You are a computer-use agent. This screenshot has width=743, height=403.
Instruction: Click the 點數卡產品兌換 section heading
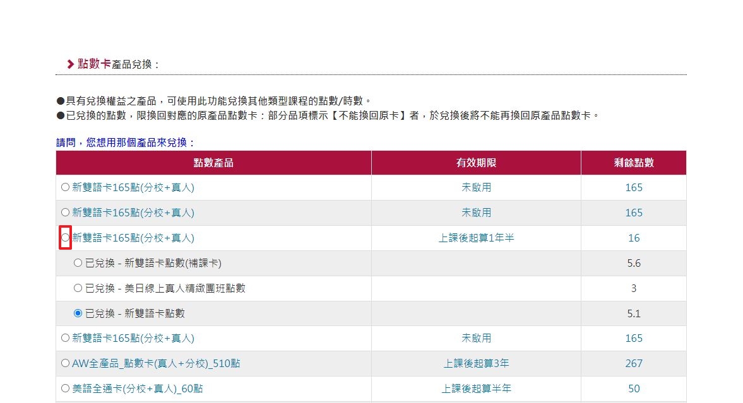tap(119, 64)
